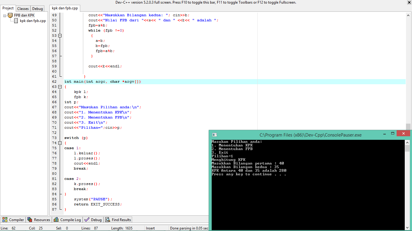Select the kpk dan fpb.cpp editor tab
Screen dimensions: 412x231
point(65,8)
